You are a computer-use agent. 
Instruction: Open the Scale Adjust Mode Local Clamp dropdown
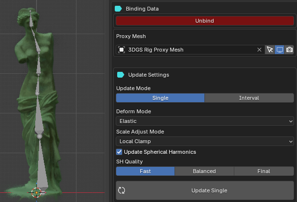tap(205, 141)
